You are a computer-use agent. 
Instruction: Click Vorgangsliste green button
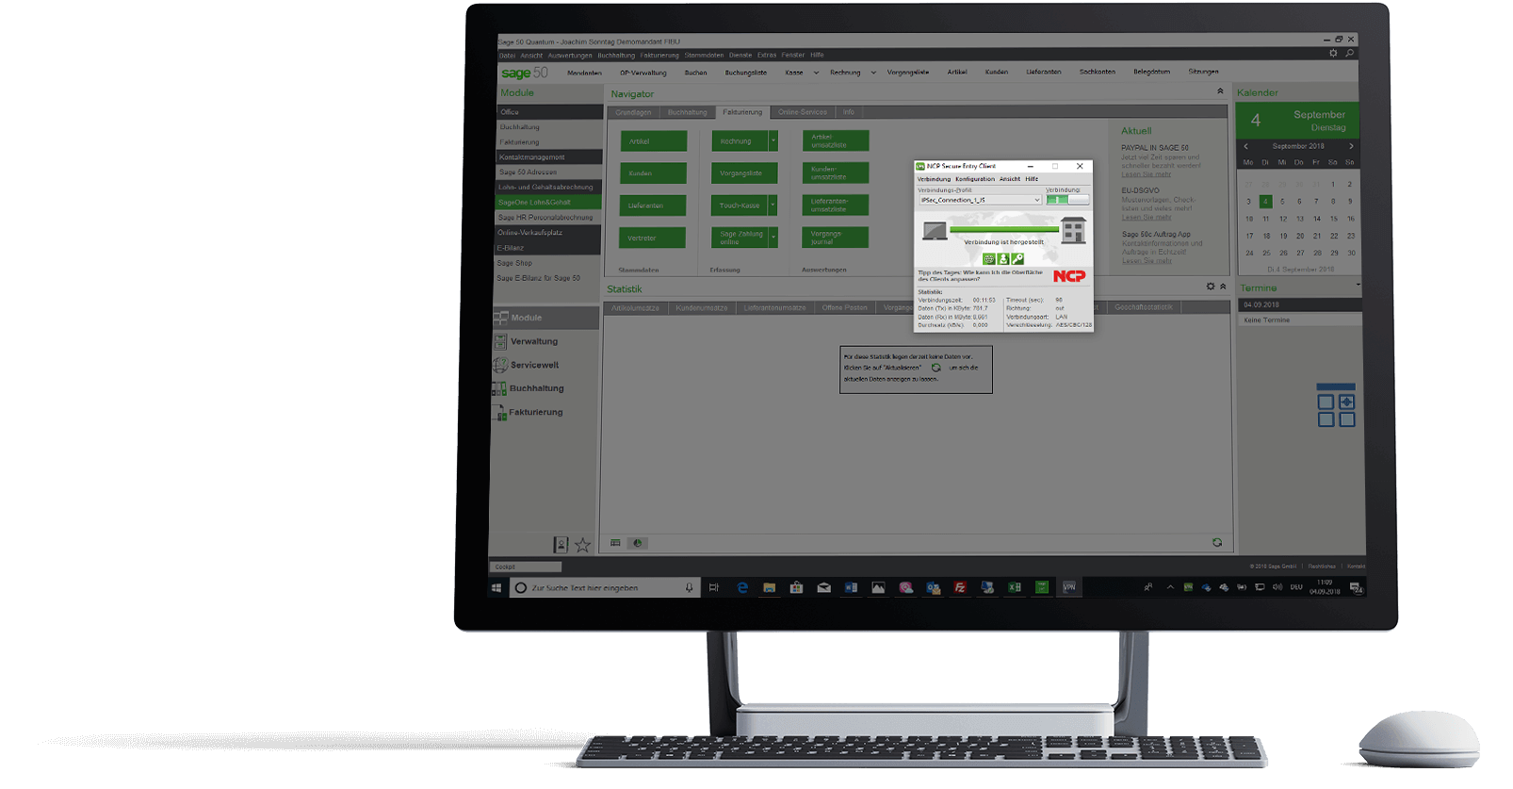coord(744,173)
